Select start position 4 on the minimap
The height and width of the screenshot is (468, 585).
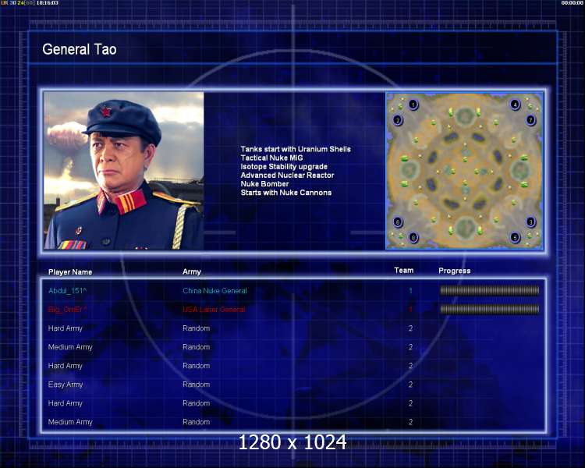[515, 104]
